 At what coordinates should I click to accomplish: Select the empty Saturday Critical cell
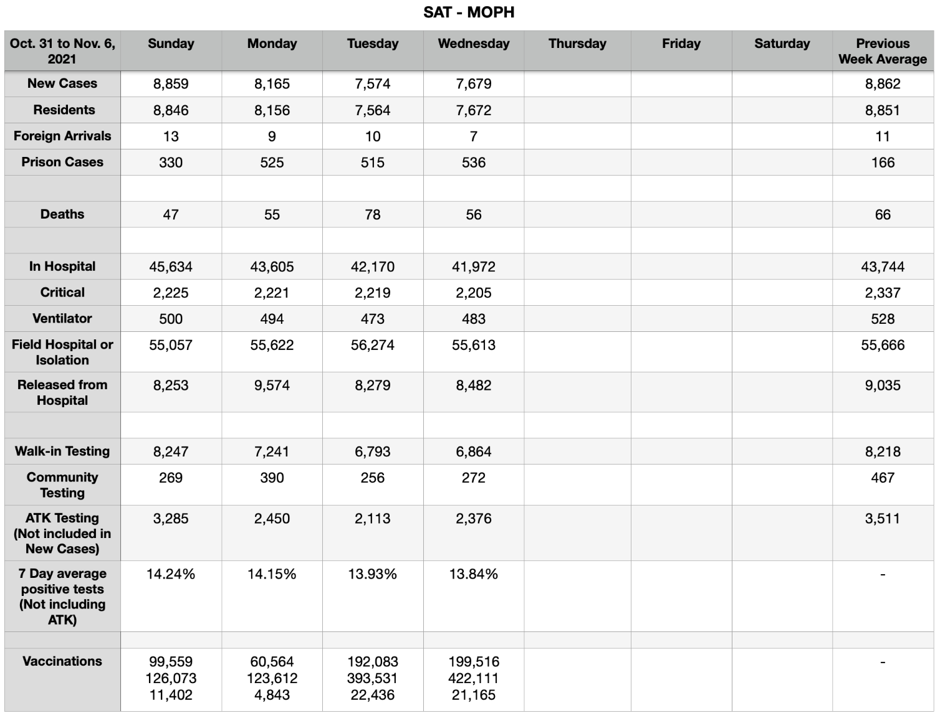[x=782, y=293]
